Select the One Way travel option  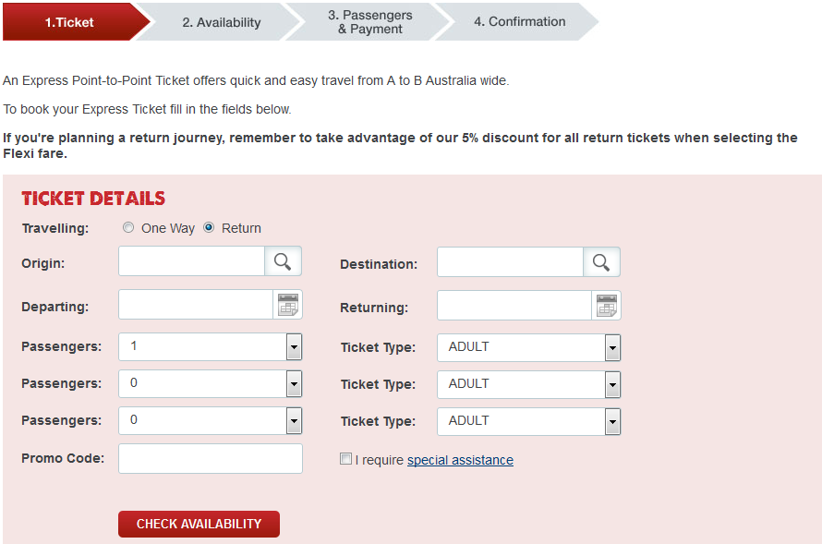coord(128,226)
